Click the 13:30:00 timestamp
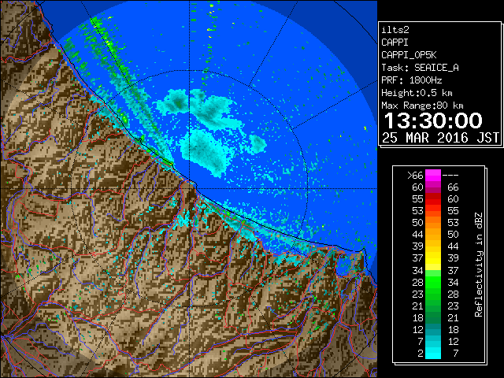Image resolution: width=504 pixels, height=378 pixels. click(x=433, y=120)
